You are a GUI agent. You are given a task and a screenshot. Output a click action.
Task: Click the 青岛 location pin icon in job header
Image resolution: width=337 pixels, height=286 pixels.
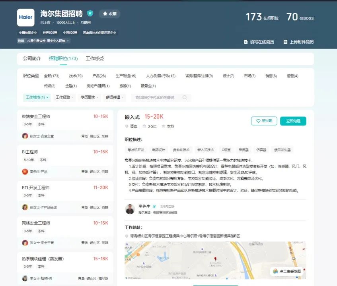pyautogui.click(x=127, y=126)
